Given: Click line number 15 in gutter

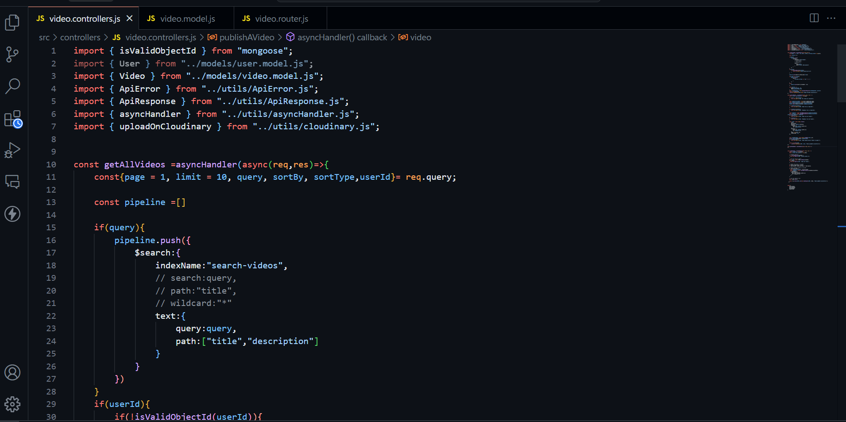Looking at the screenshot, I should coord(51,228).
